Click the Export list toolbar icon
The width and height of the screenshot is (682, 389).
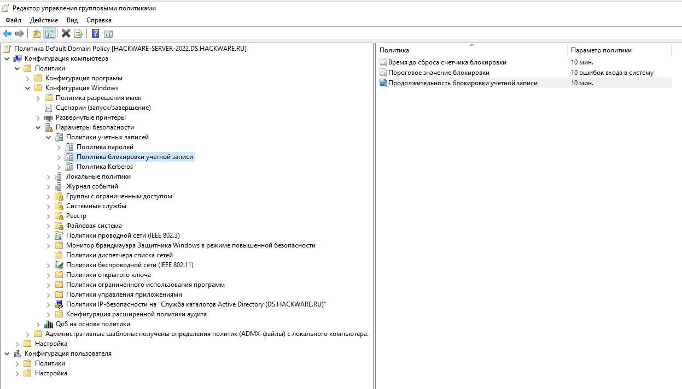click(x=78, y=33)
